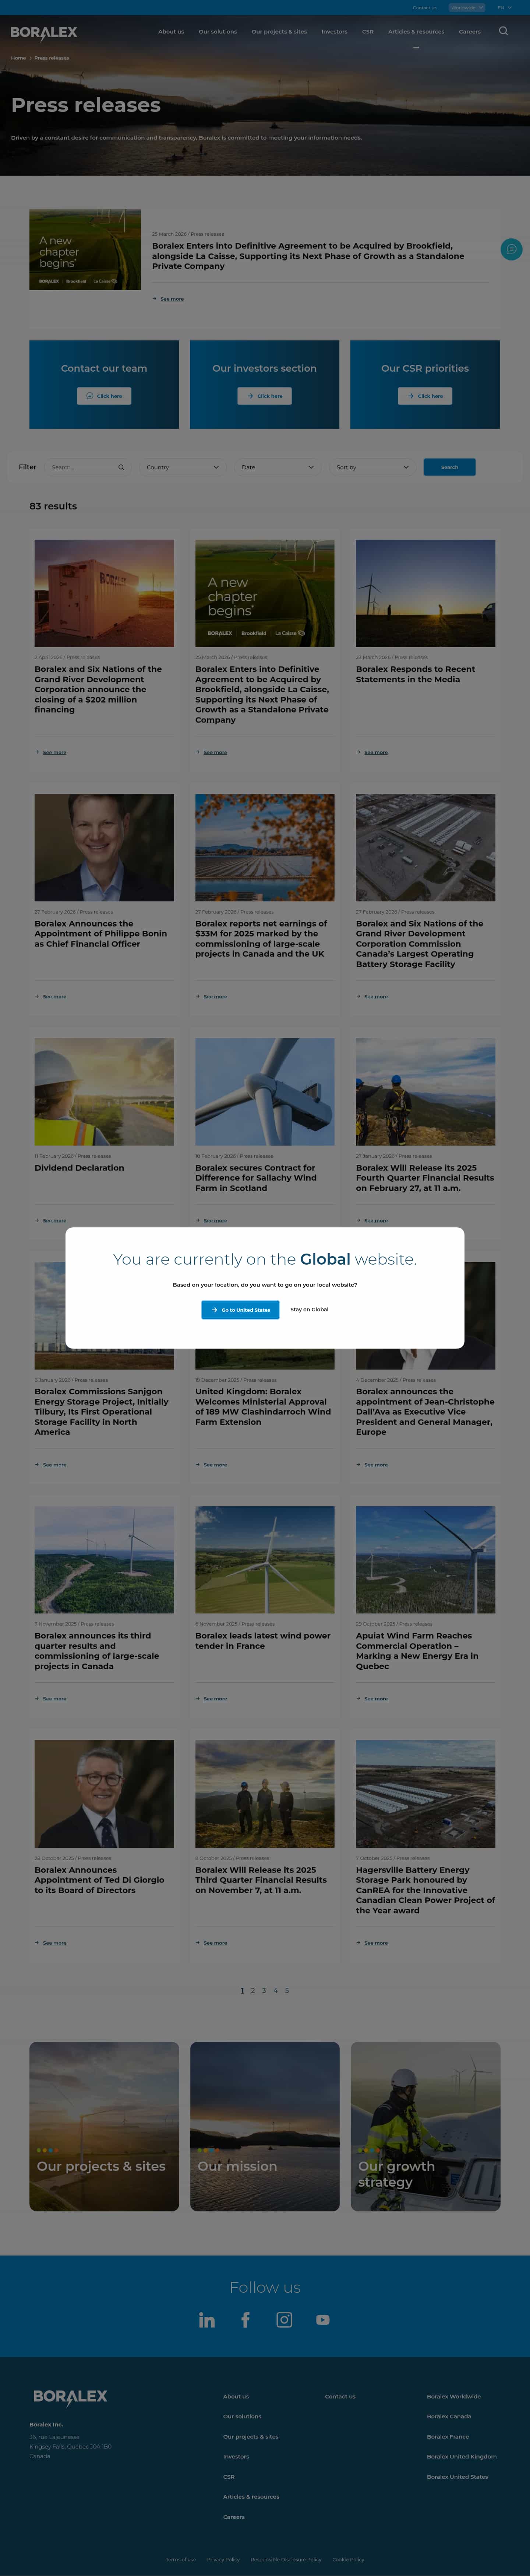This screenshot has height=2576, width=530.
Task: Open the battery container thumbnail of Grand River financing
Action: click(x=104, y=593)
